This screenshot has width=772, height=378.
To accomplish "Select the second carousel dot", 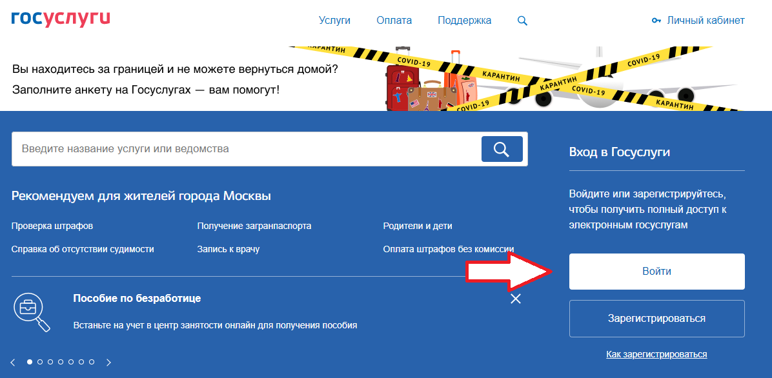I will (x=40, y=362).
